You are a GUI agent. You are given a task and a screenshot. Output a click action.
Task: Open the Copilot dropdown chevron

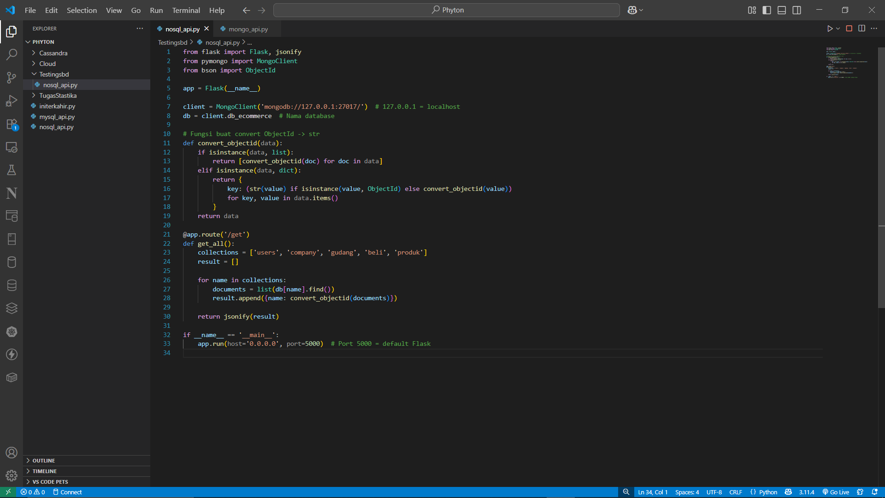click(641, 10)
